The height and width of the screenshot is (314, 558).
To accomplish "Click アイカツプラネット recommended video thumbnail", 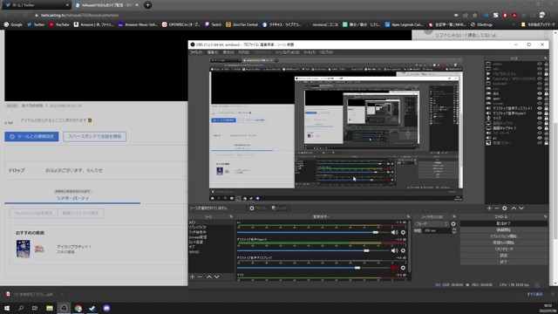I will coord(24,249).
